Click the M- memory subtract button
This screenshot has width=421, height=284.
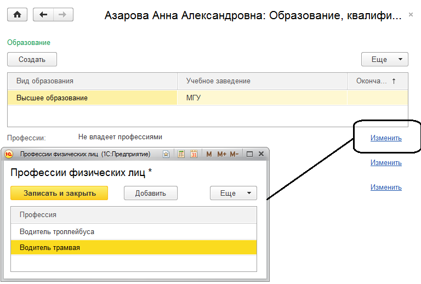pos(234,155)
